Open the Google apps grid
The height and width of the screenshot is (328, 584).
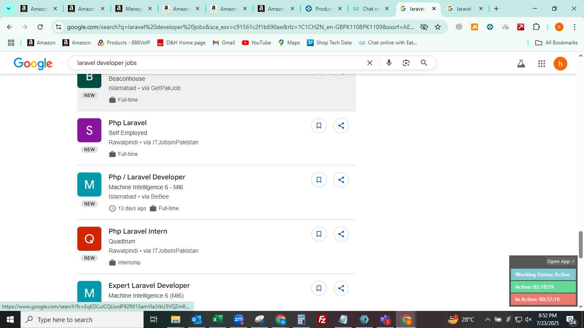(x=541, y=64)
